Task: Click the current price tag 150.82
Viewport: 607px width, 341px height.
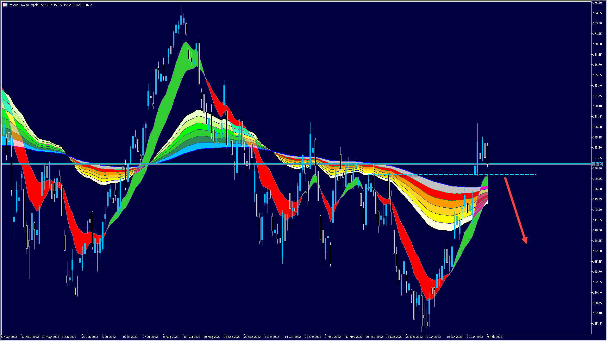Action: pyautogui.click(x=598, y=164)
